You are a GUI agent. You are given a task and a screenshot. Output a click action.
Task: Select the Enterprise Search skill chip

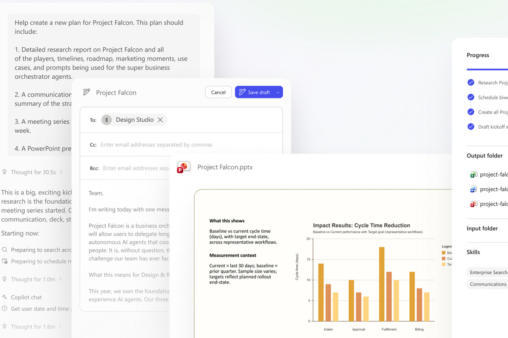coord(487,272)
